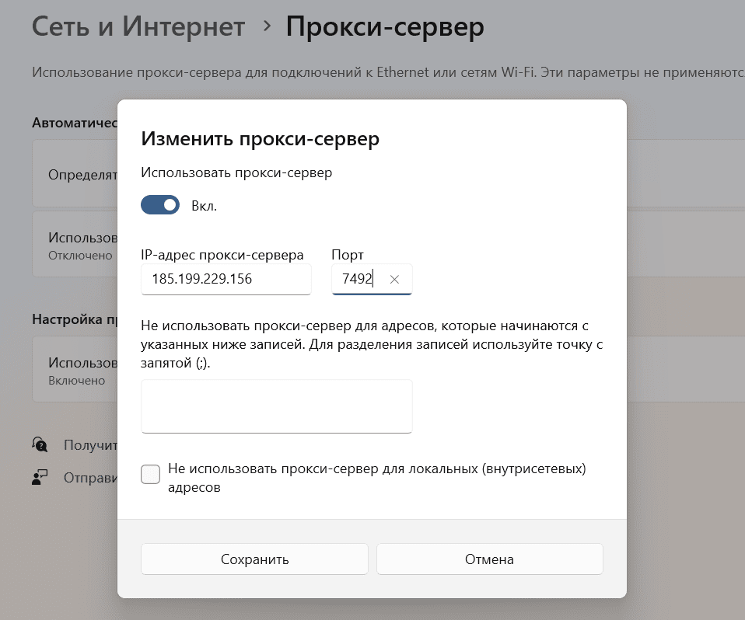Click the Прокси-сервер page title

tap(385, 26)
